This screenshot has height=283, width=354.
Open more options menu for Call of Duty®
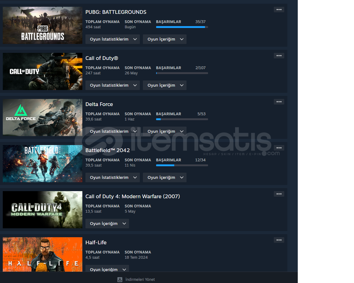(279, 56)
